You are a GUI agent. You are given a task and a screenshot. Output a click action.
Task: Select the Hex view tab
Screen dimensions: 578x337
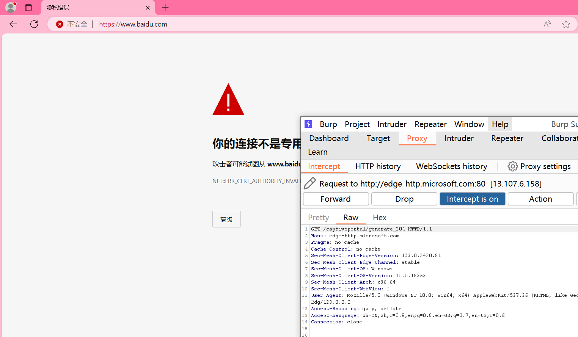(379, 218)
